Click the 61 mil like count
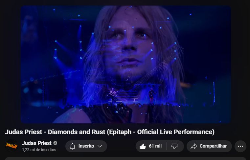Screen dimensions: 250x160 (x=155, y=146)
